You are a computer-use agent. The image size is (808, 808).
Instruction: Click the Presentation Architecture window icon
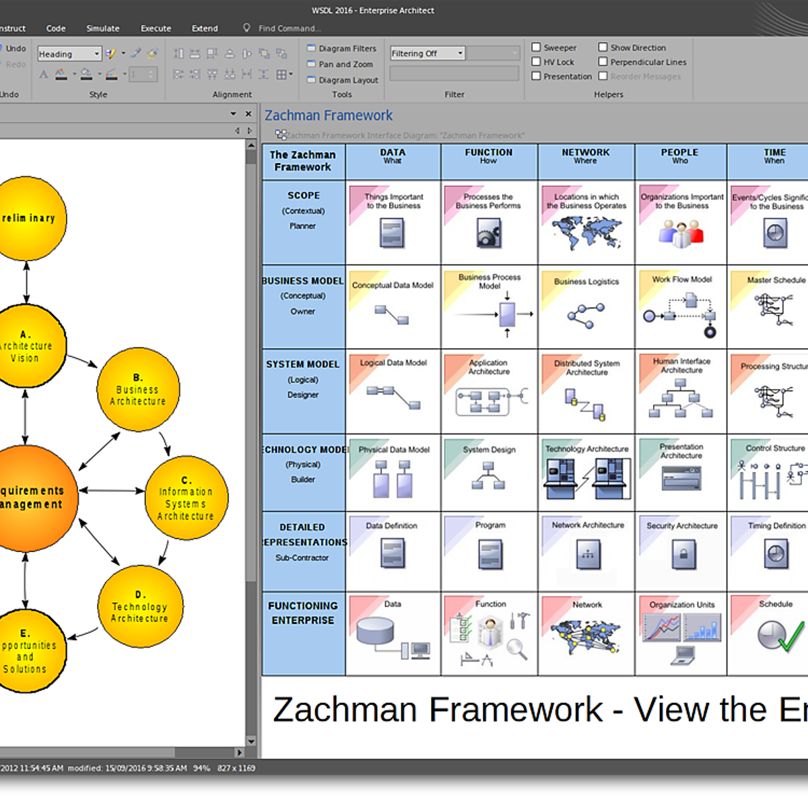(x=681, y=479)
